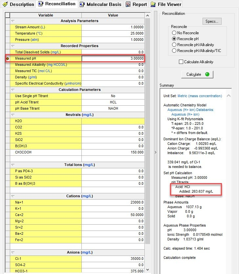The width and height of the screenshot is (239, 274).
Task: Click the green light on Calculate button
Action: [207, 74]
